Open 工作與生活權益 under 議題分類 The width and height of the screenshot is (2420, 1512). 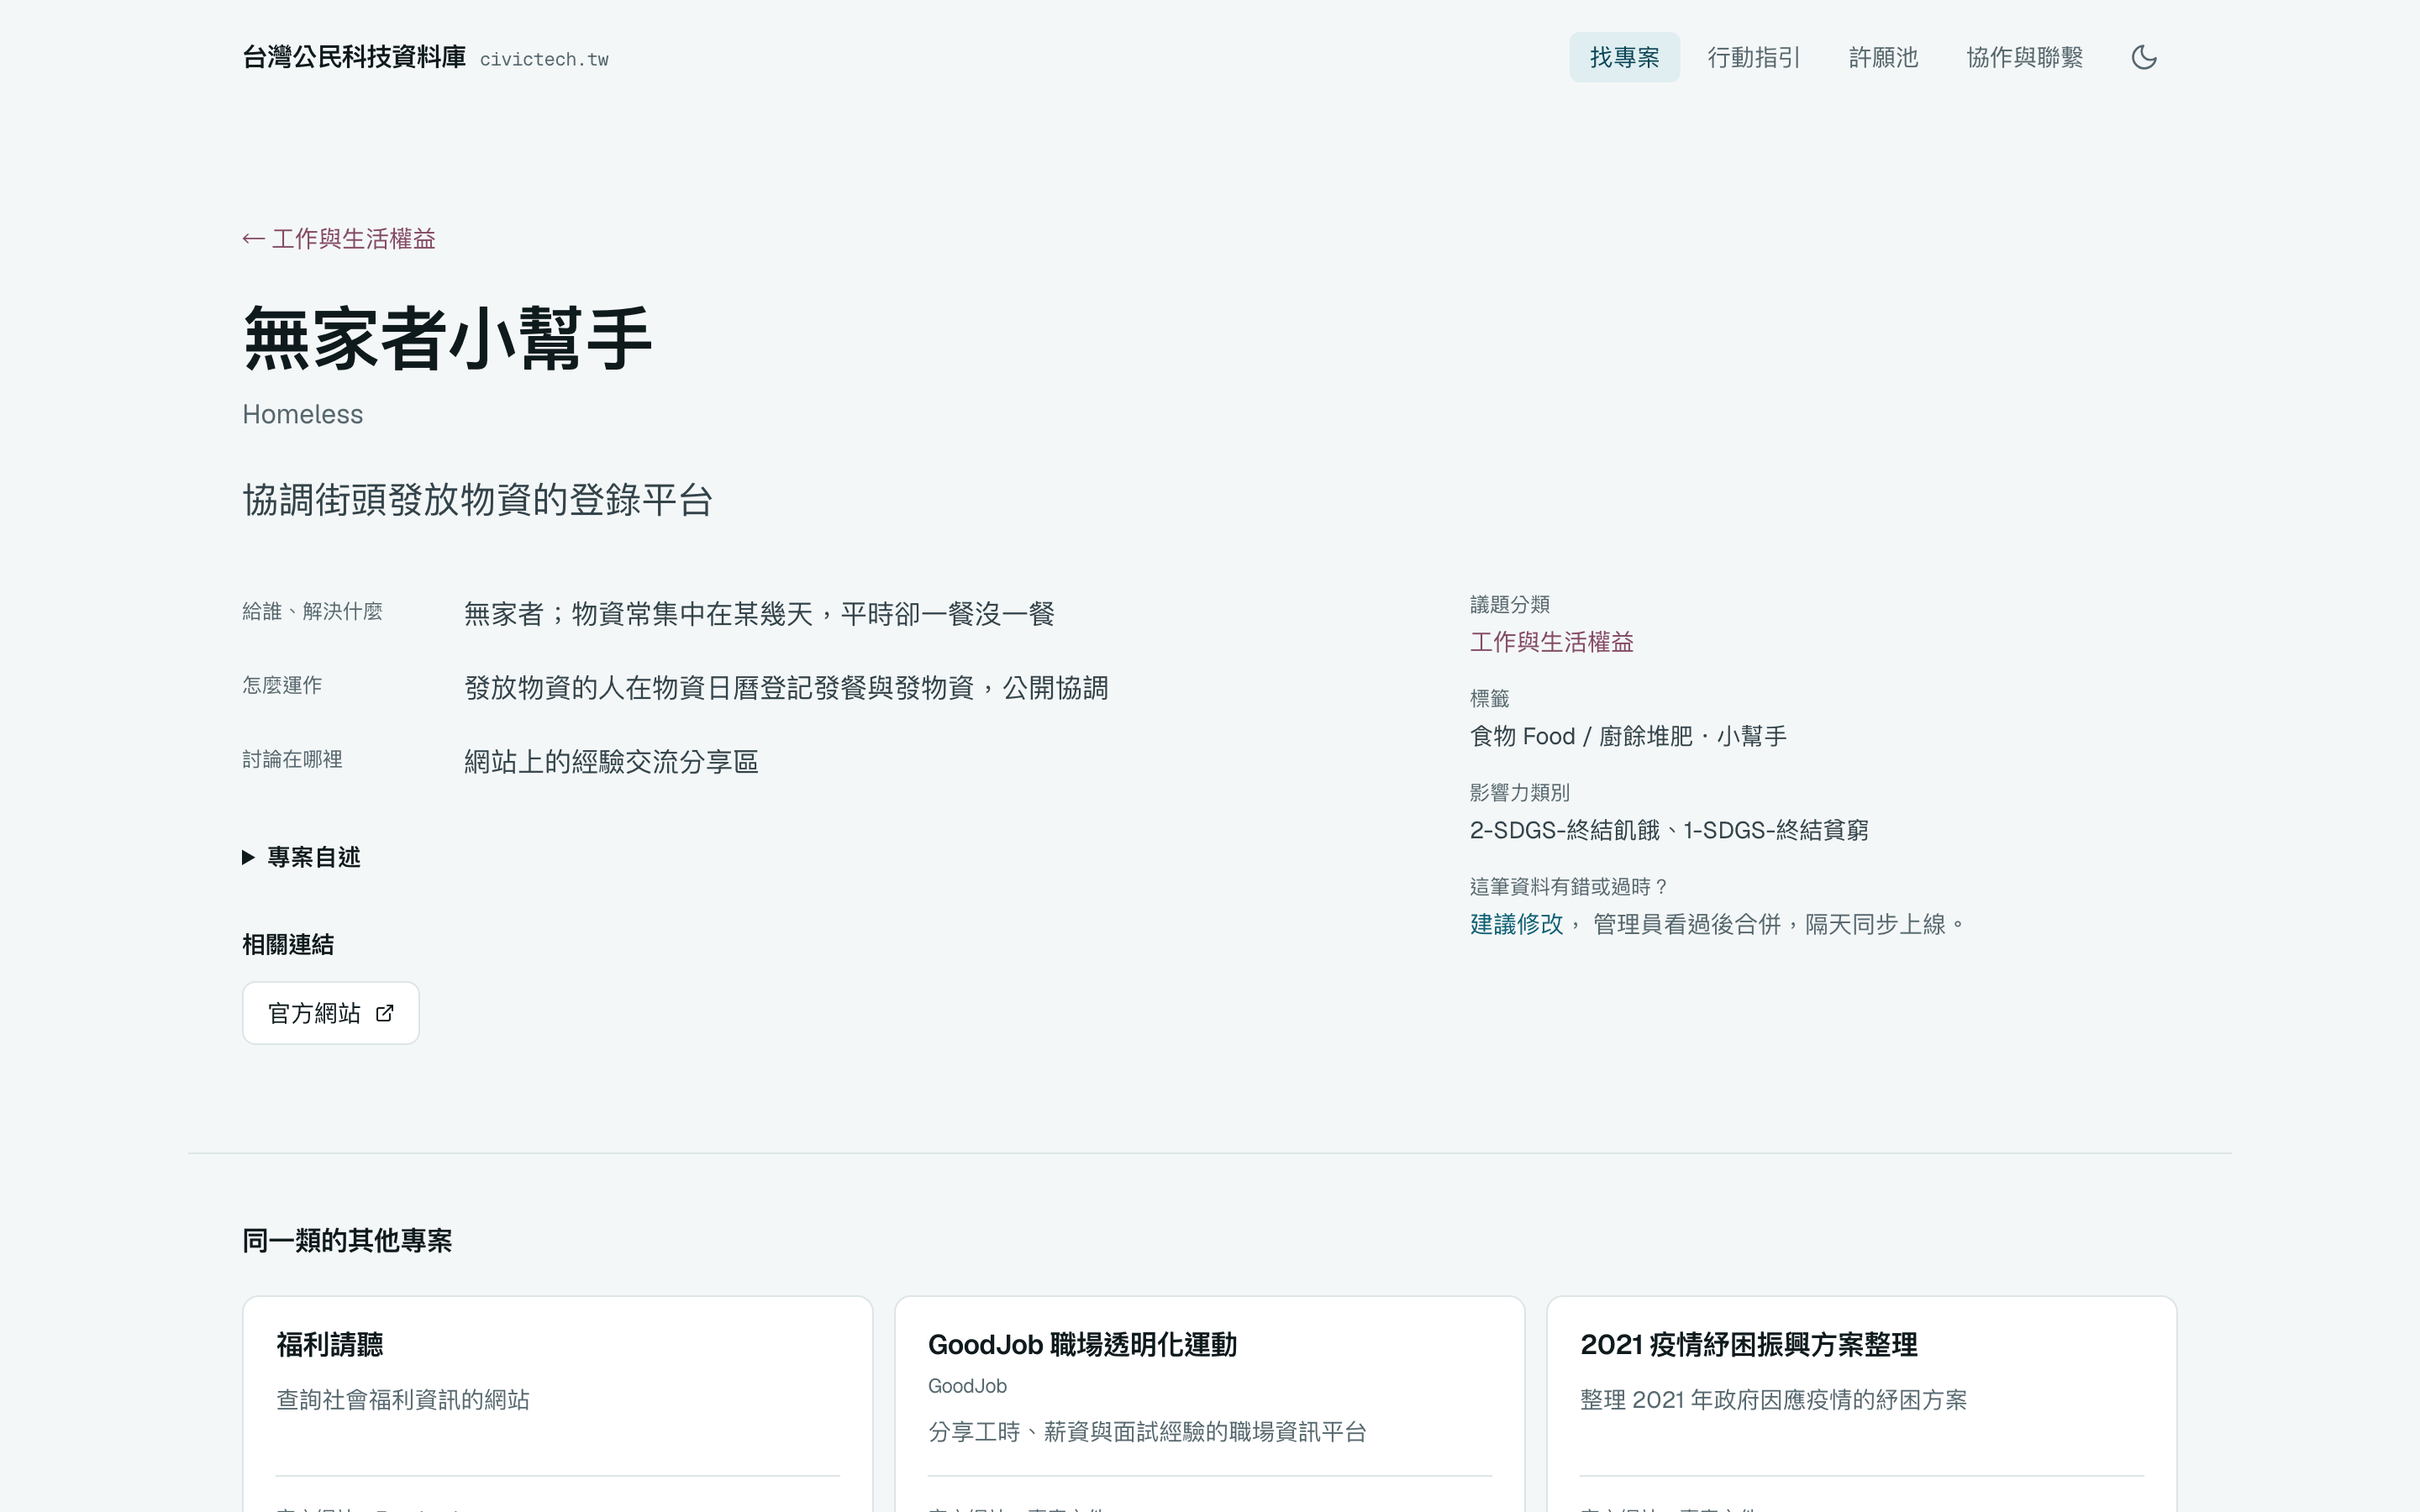[x=1551, y=642]
